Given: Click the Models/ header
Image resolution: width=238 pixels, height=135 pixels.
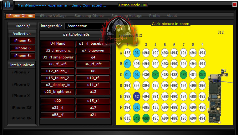Looking at the screenshot, I should click(x=22, y=26).
